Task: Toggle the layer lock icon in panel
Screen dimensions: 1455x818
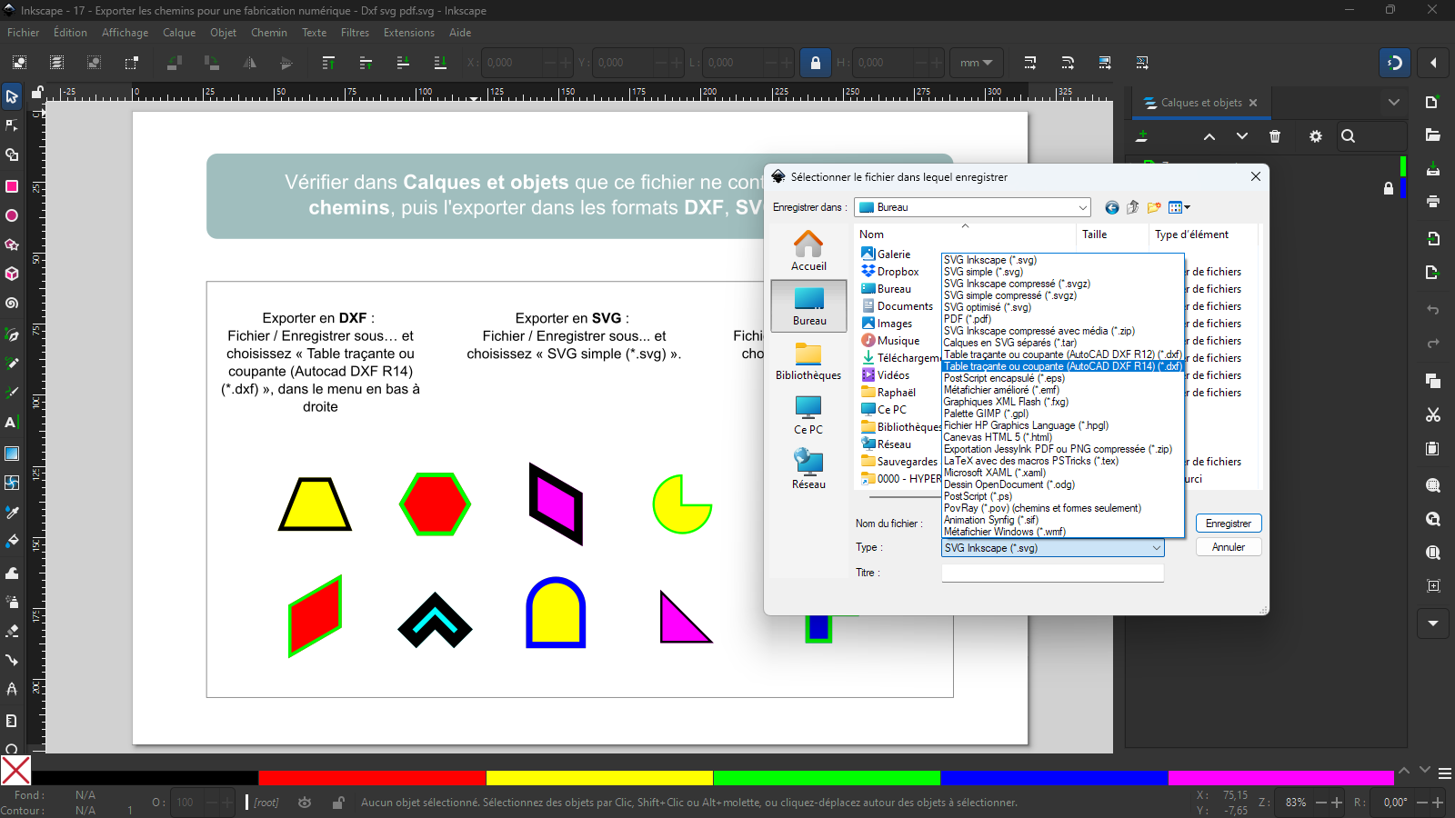Action: [1388, 188]
